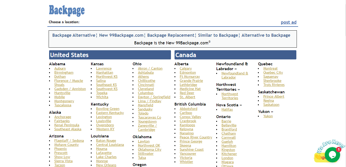Open Flagstaff / Sedona location
Image resolution: width=346 pixels, height=167 pixels.
tap(69, 141)
